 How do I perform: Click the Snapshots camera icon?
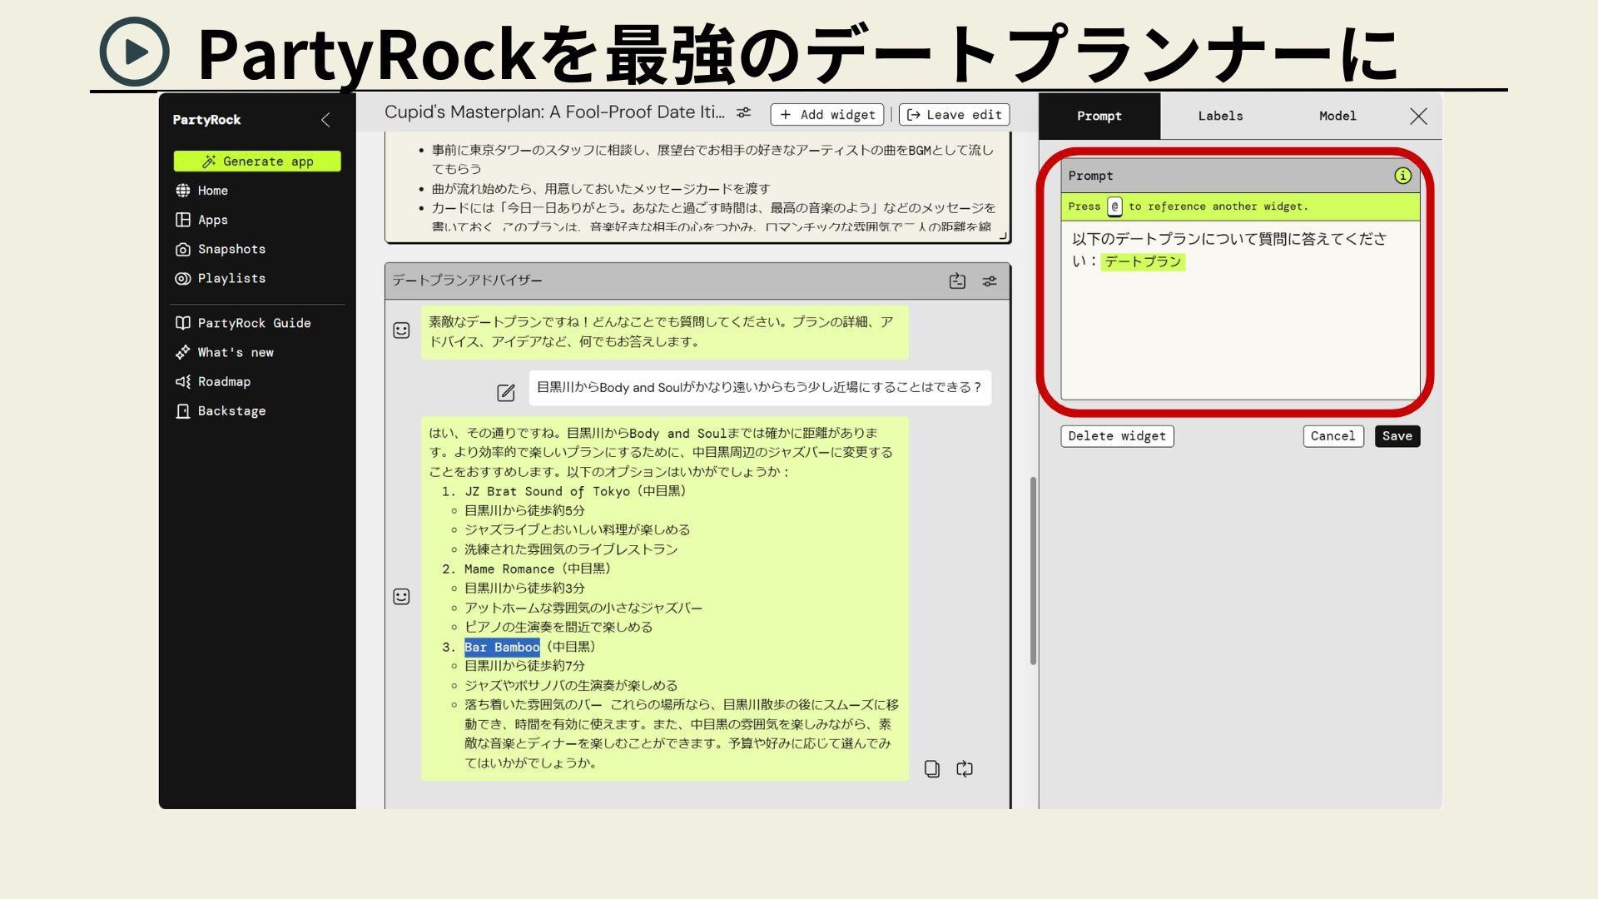point(183,249)
